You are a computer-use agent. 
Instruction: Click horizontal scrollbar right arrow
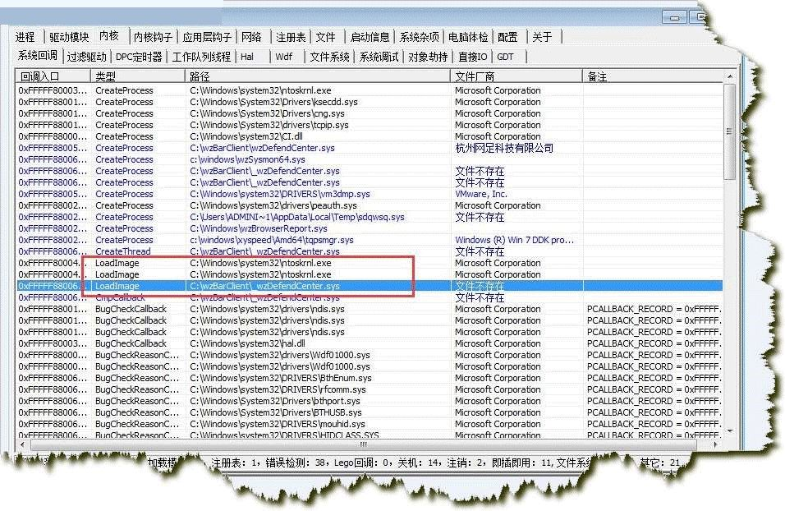click(715, 444)
